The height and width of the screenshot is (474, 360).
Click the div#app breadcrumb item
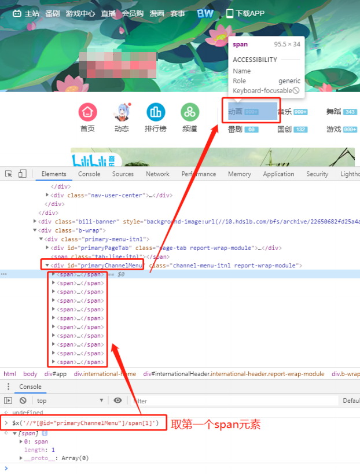click(x=56, y=374)
